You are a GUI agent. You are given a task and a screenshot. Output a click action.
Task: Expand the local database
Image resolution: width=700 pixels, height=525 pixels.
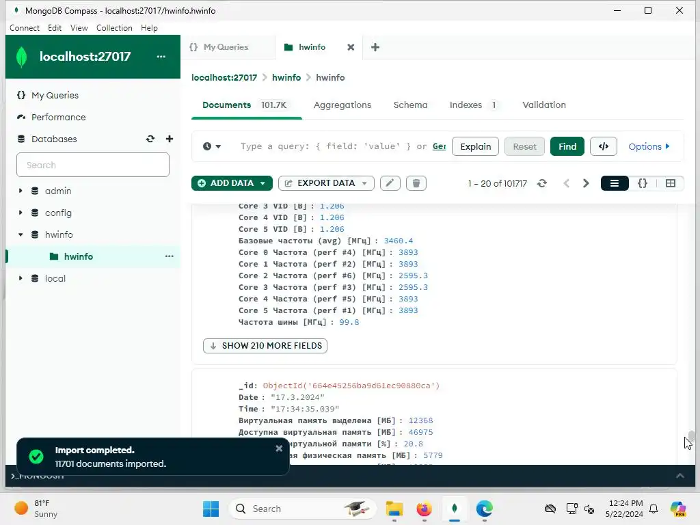tap(21, 278)
